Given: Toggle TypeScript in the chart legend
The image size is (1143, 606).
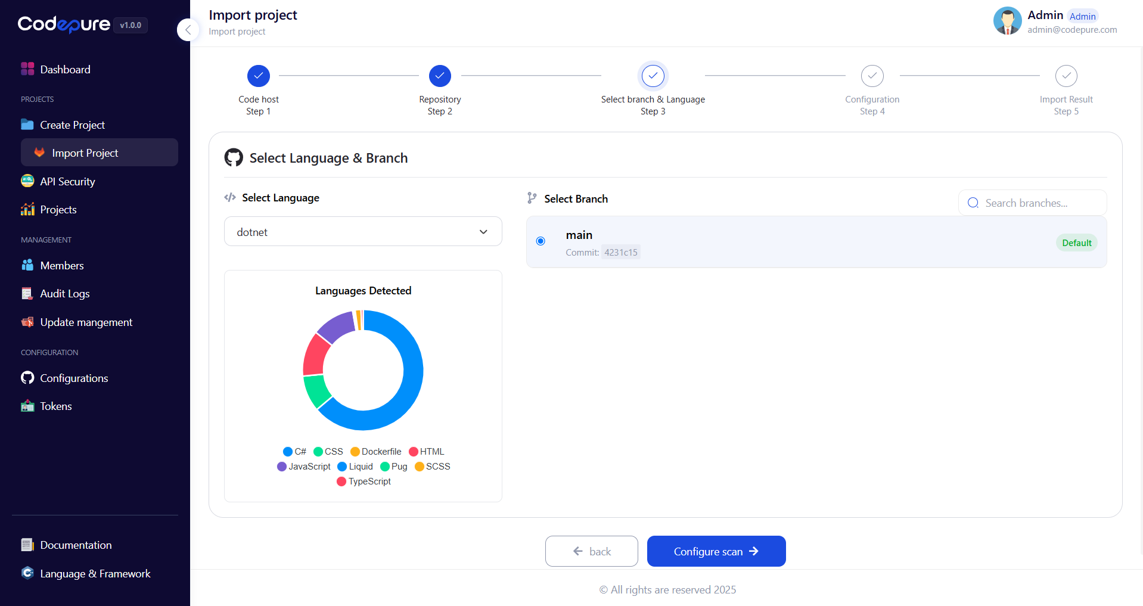Looking at the screenshot, I should click(x=364, y=481).
